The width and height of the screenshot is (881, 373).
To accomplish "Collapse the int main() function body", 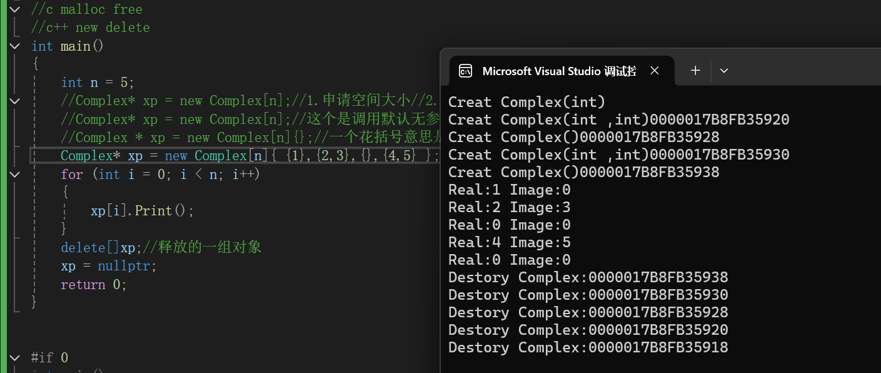I will (14, 46).
